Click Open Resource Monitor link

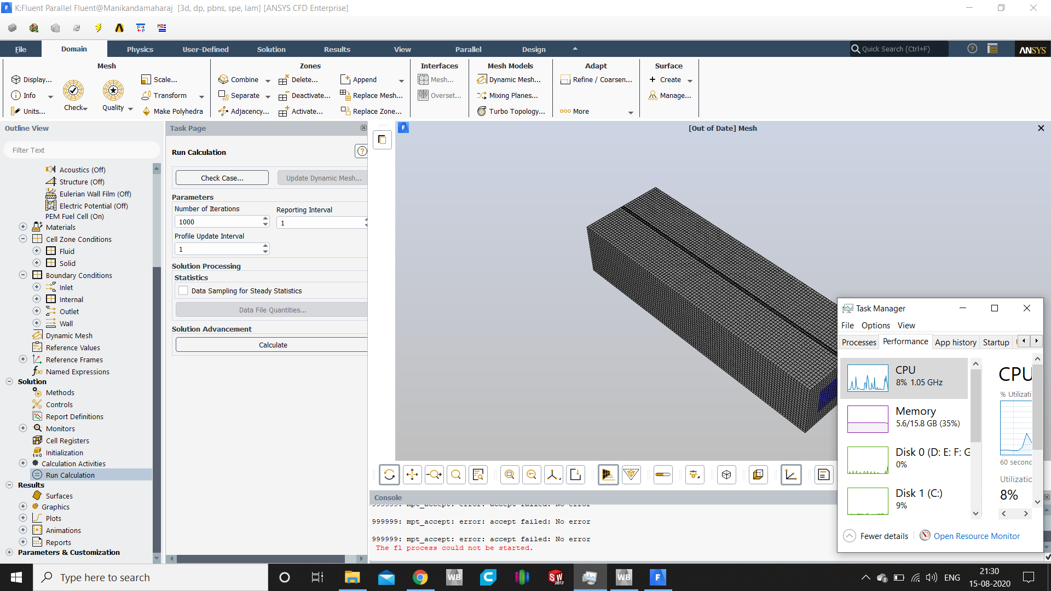coord(977,536)
